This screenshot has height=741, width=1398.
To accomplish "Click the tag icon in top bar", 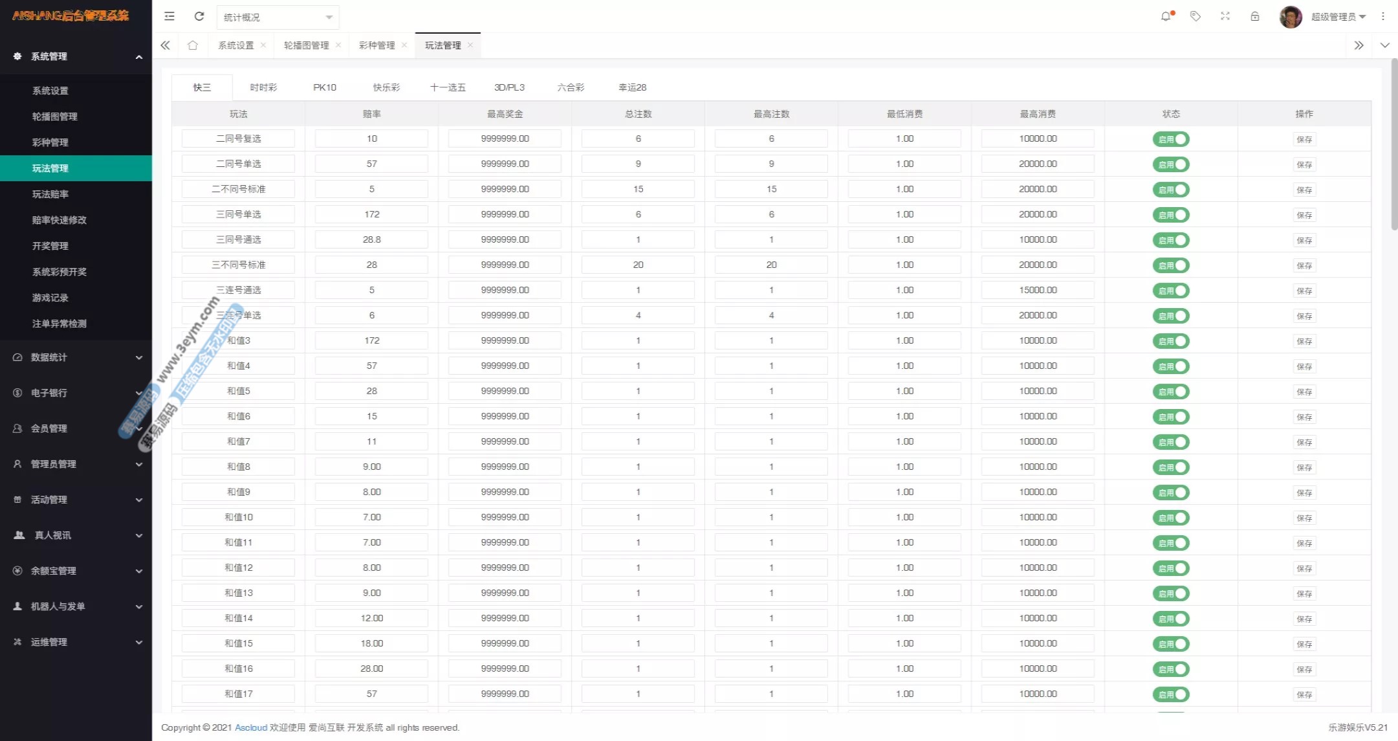I will (1196, 16).
